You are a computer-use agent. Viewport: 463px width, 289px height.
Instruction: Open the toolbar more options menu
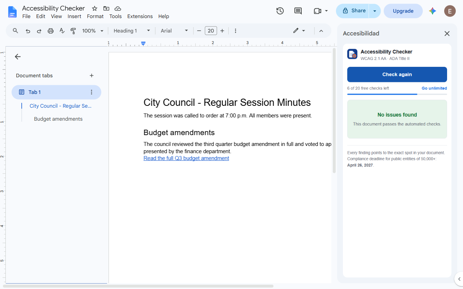pyautogui.click(x=235, y=31)
